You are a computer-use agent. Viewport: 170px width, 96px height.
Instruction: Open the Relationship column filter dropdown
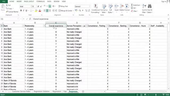[44, 26]
